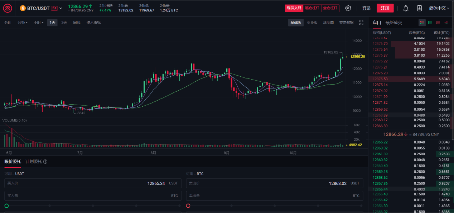Viewport: 454px width, 213px height.
Task: Expand chart to fullscreen
Action: tap(361, 22)
